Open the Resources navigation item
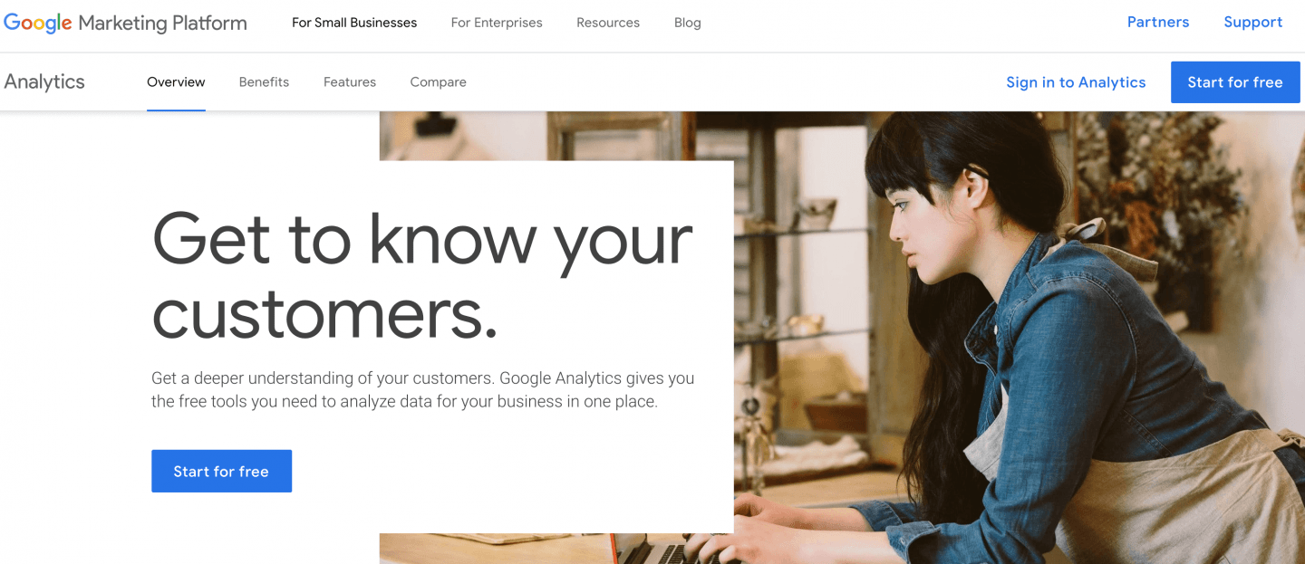Viewport: 1305px width, 564px height. [608, 23]
